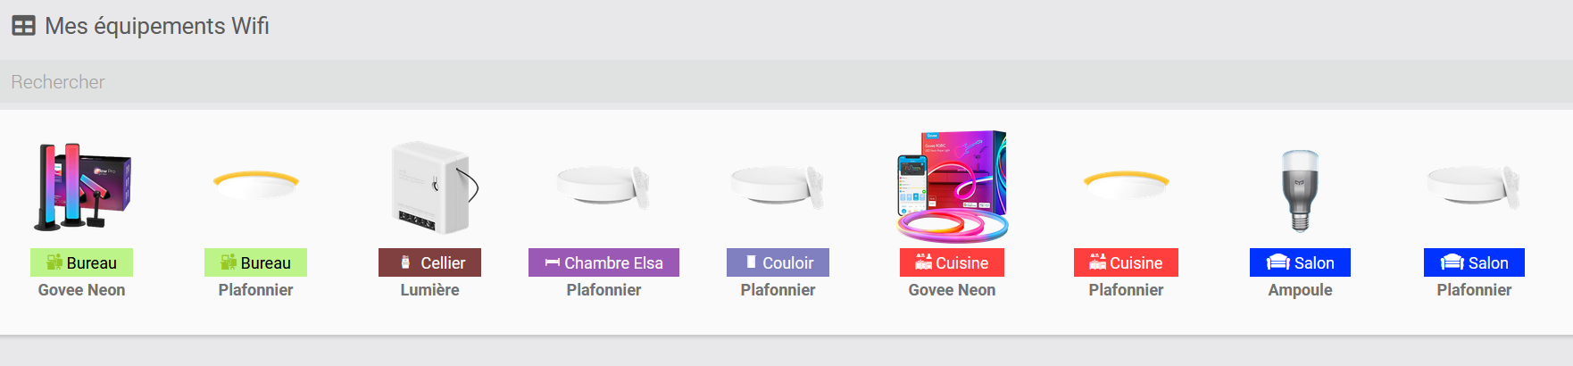Click the brown Cellier room tag
The image size is (1573, 366).
[x=429, y=262]
